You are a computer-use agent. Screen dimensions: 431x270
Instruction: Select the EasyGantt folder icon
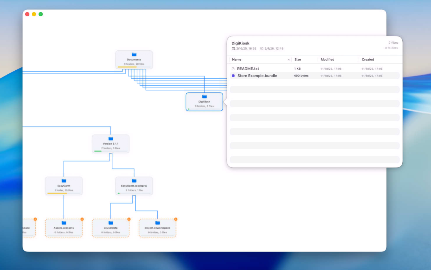pos(64,181)
